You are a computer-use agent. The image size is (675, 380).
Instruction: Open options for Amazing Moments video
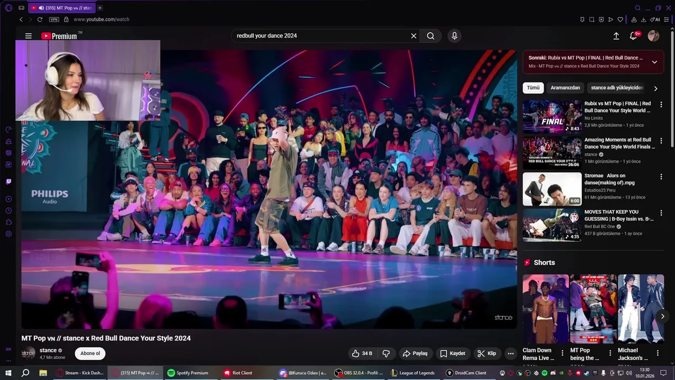click(x=661, y=141)
